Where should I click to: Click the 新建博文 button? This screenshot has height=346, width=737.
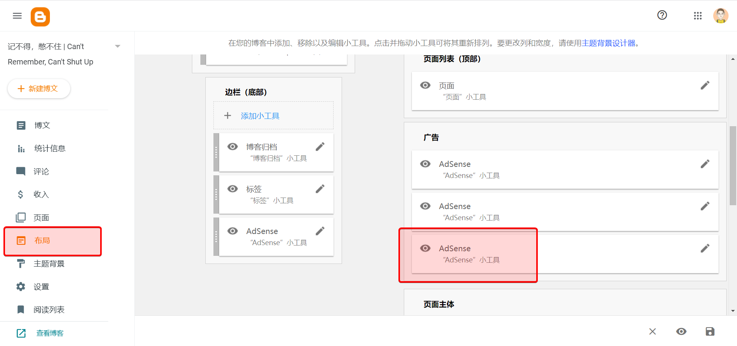(39, 89)
